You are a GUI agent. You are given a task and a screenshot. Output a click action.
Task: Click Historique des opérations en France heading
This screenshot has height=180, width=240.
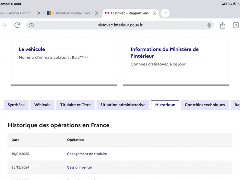(58, 125)
